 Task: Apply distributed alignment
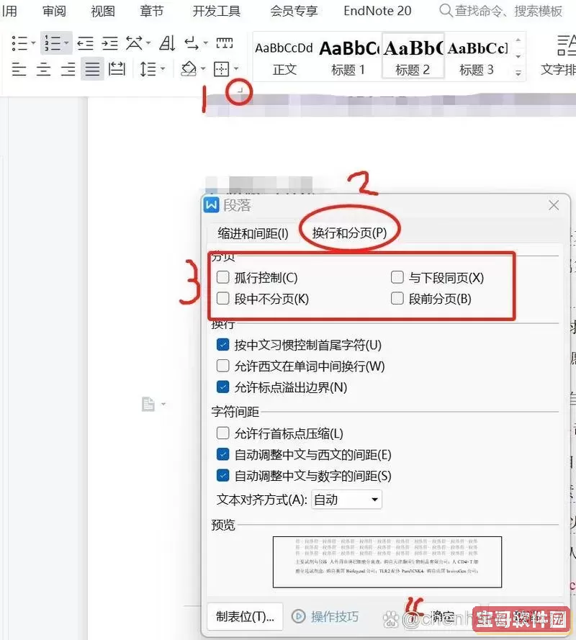click(x=117, y=69)
